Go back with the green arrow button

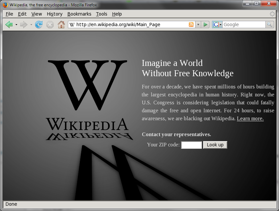(x=9, y=25)
